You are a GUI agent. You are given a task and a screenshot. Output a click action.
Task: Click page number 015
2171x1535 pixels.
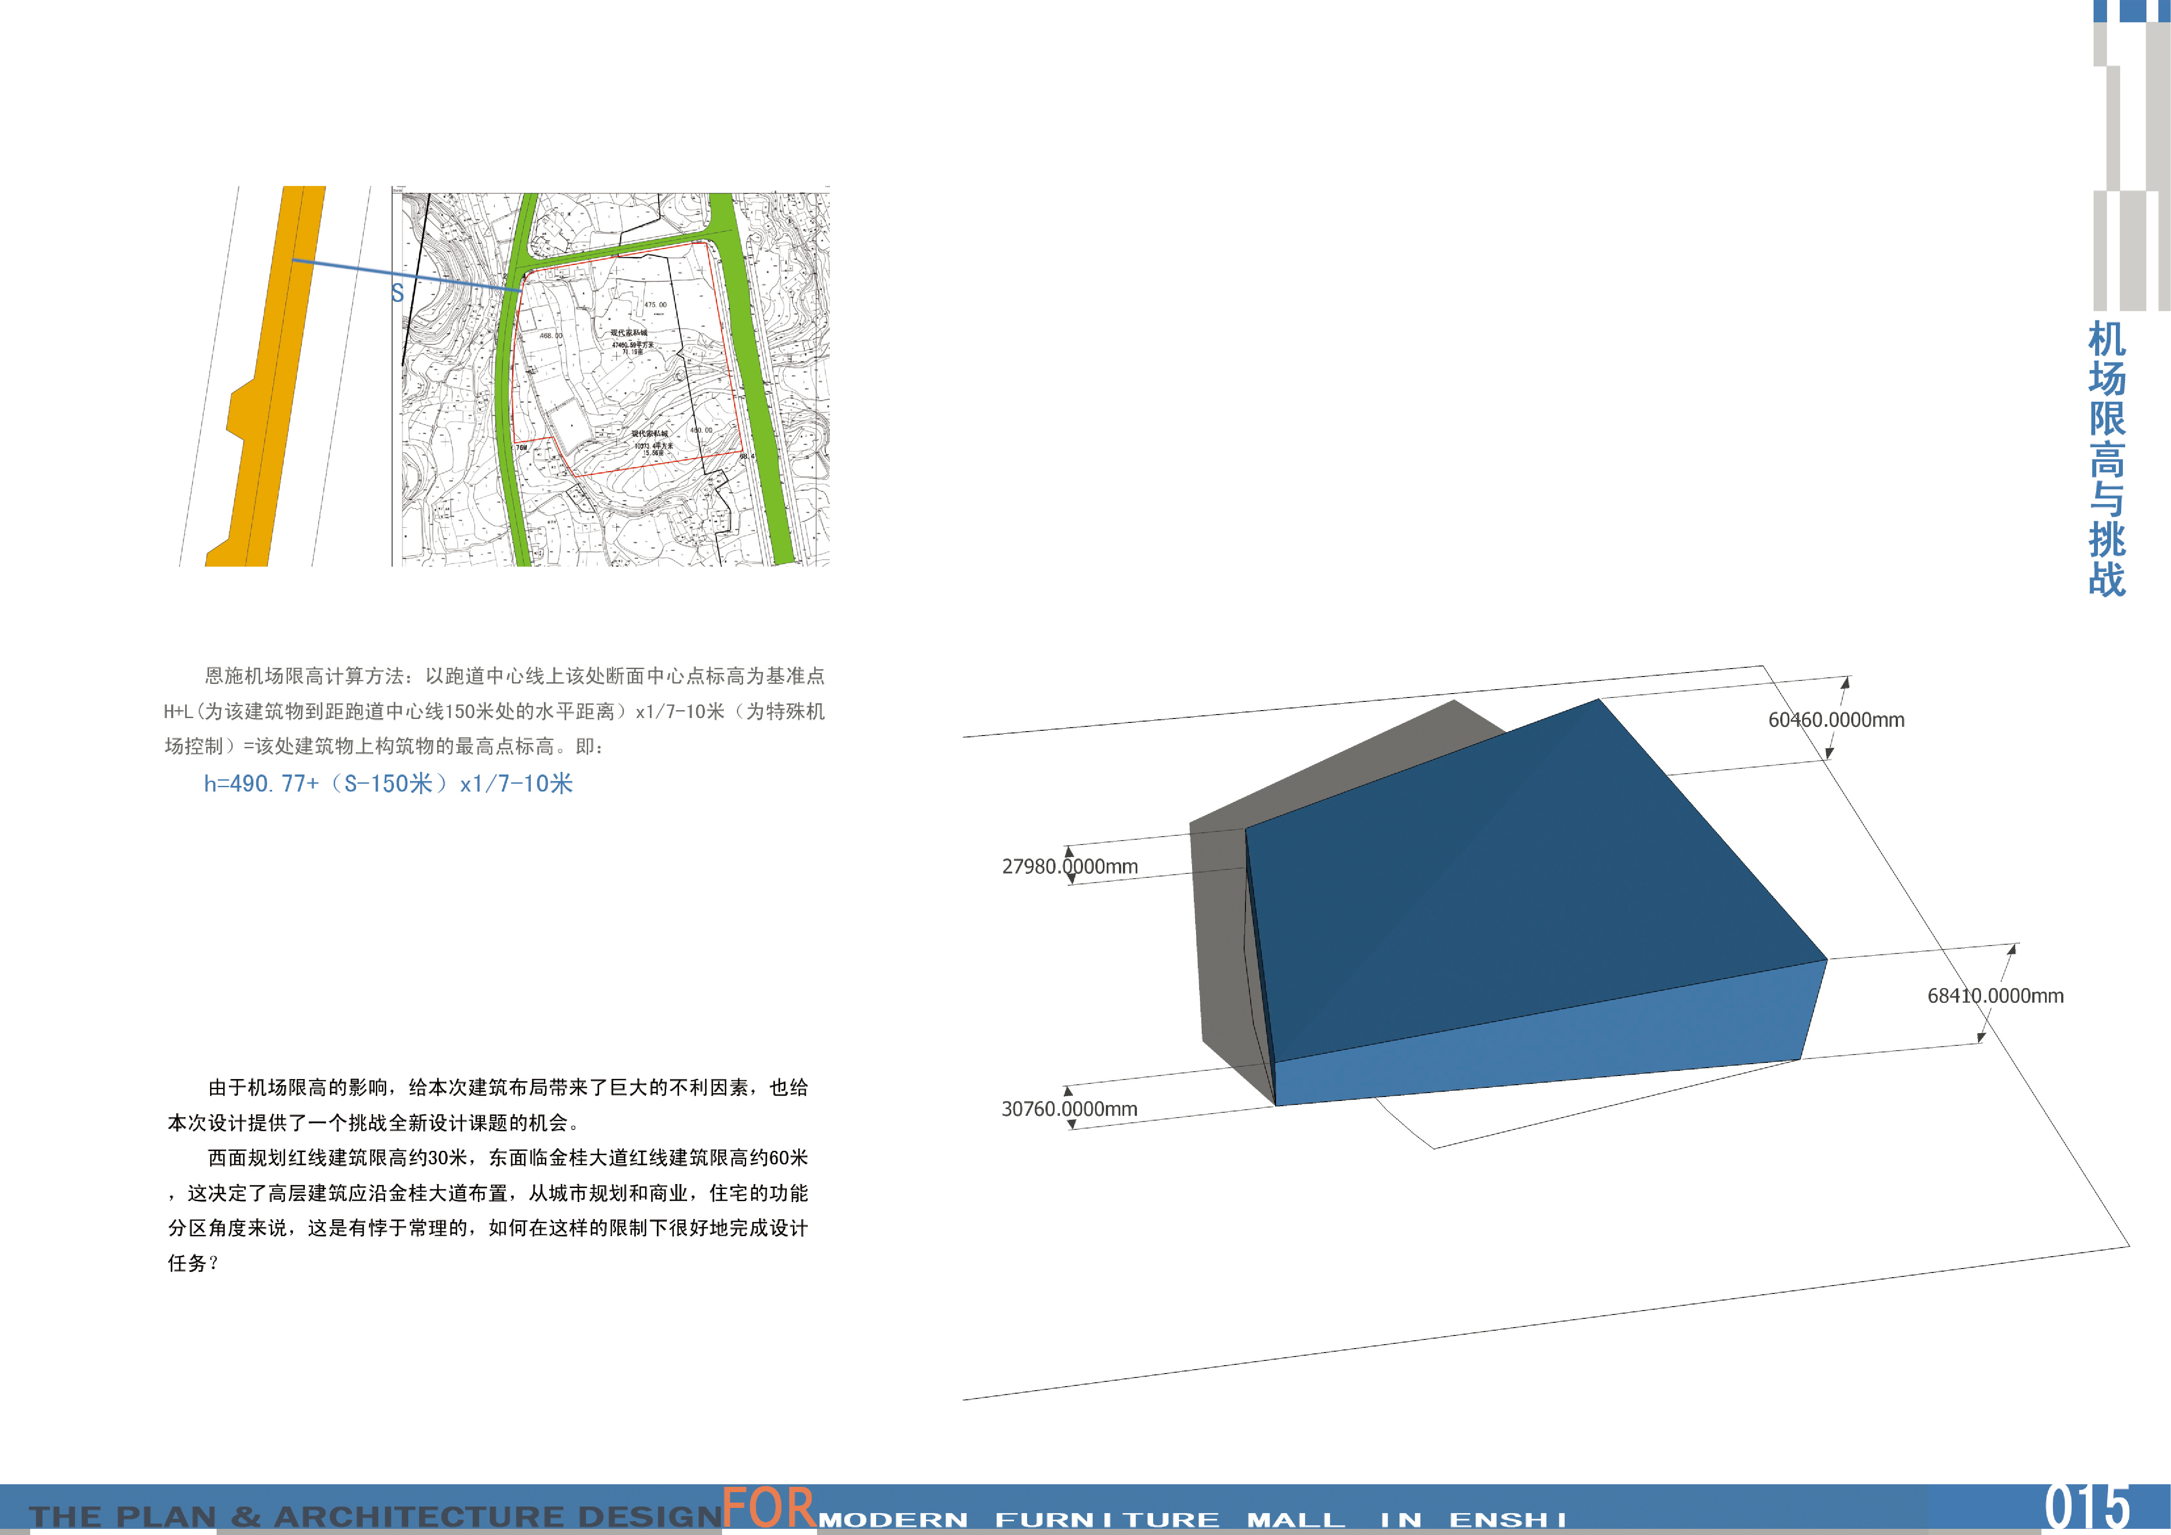[x=2087, y=1507]
